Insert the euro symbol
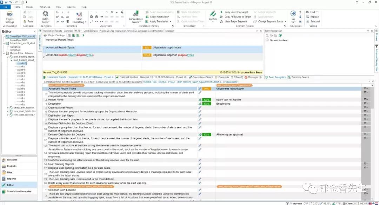Viewport: 379px width, 205px height. [x=122, y=12]
